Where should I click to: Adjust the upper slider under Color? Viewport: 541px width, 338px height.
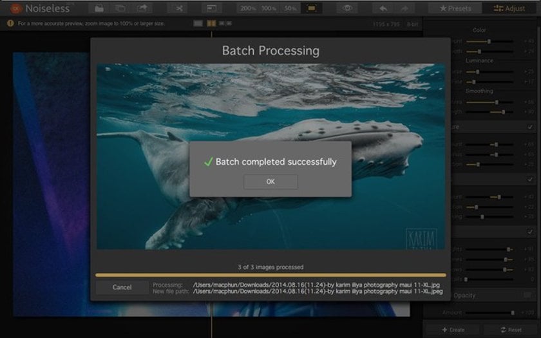tap(489, 41)
